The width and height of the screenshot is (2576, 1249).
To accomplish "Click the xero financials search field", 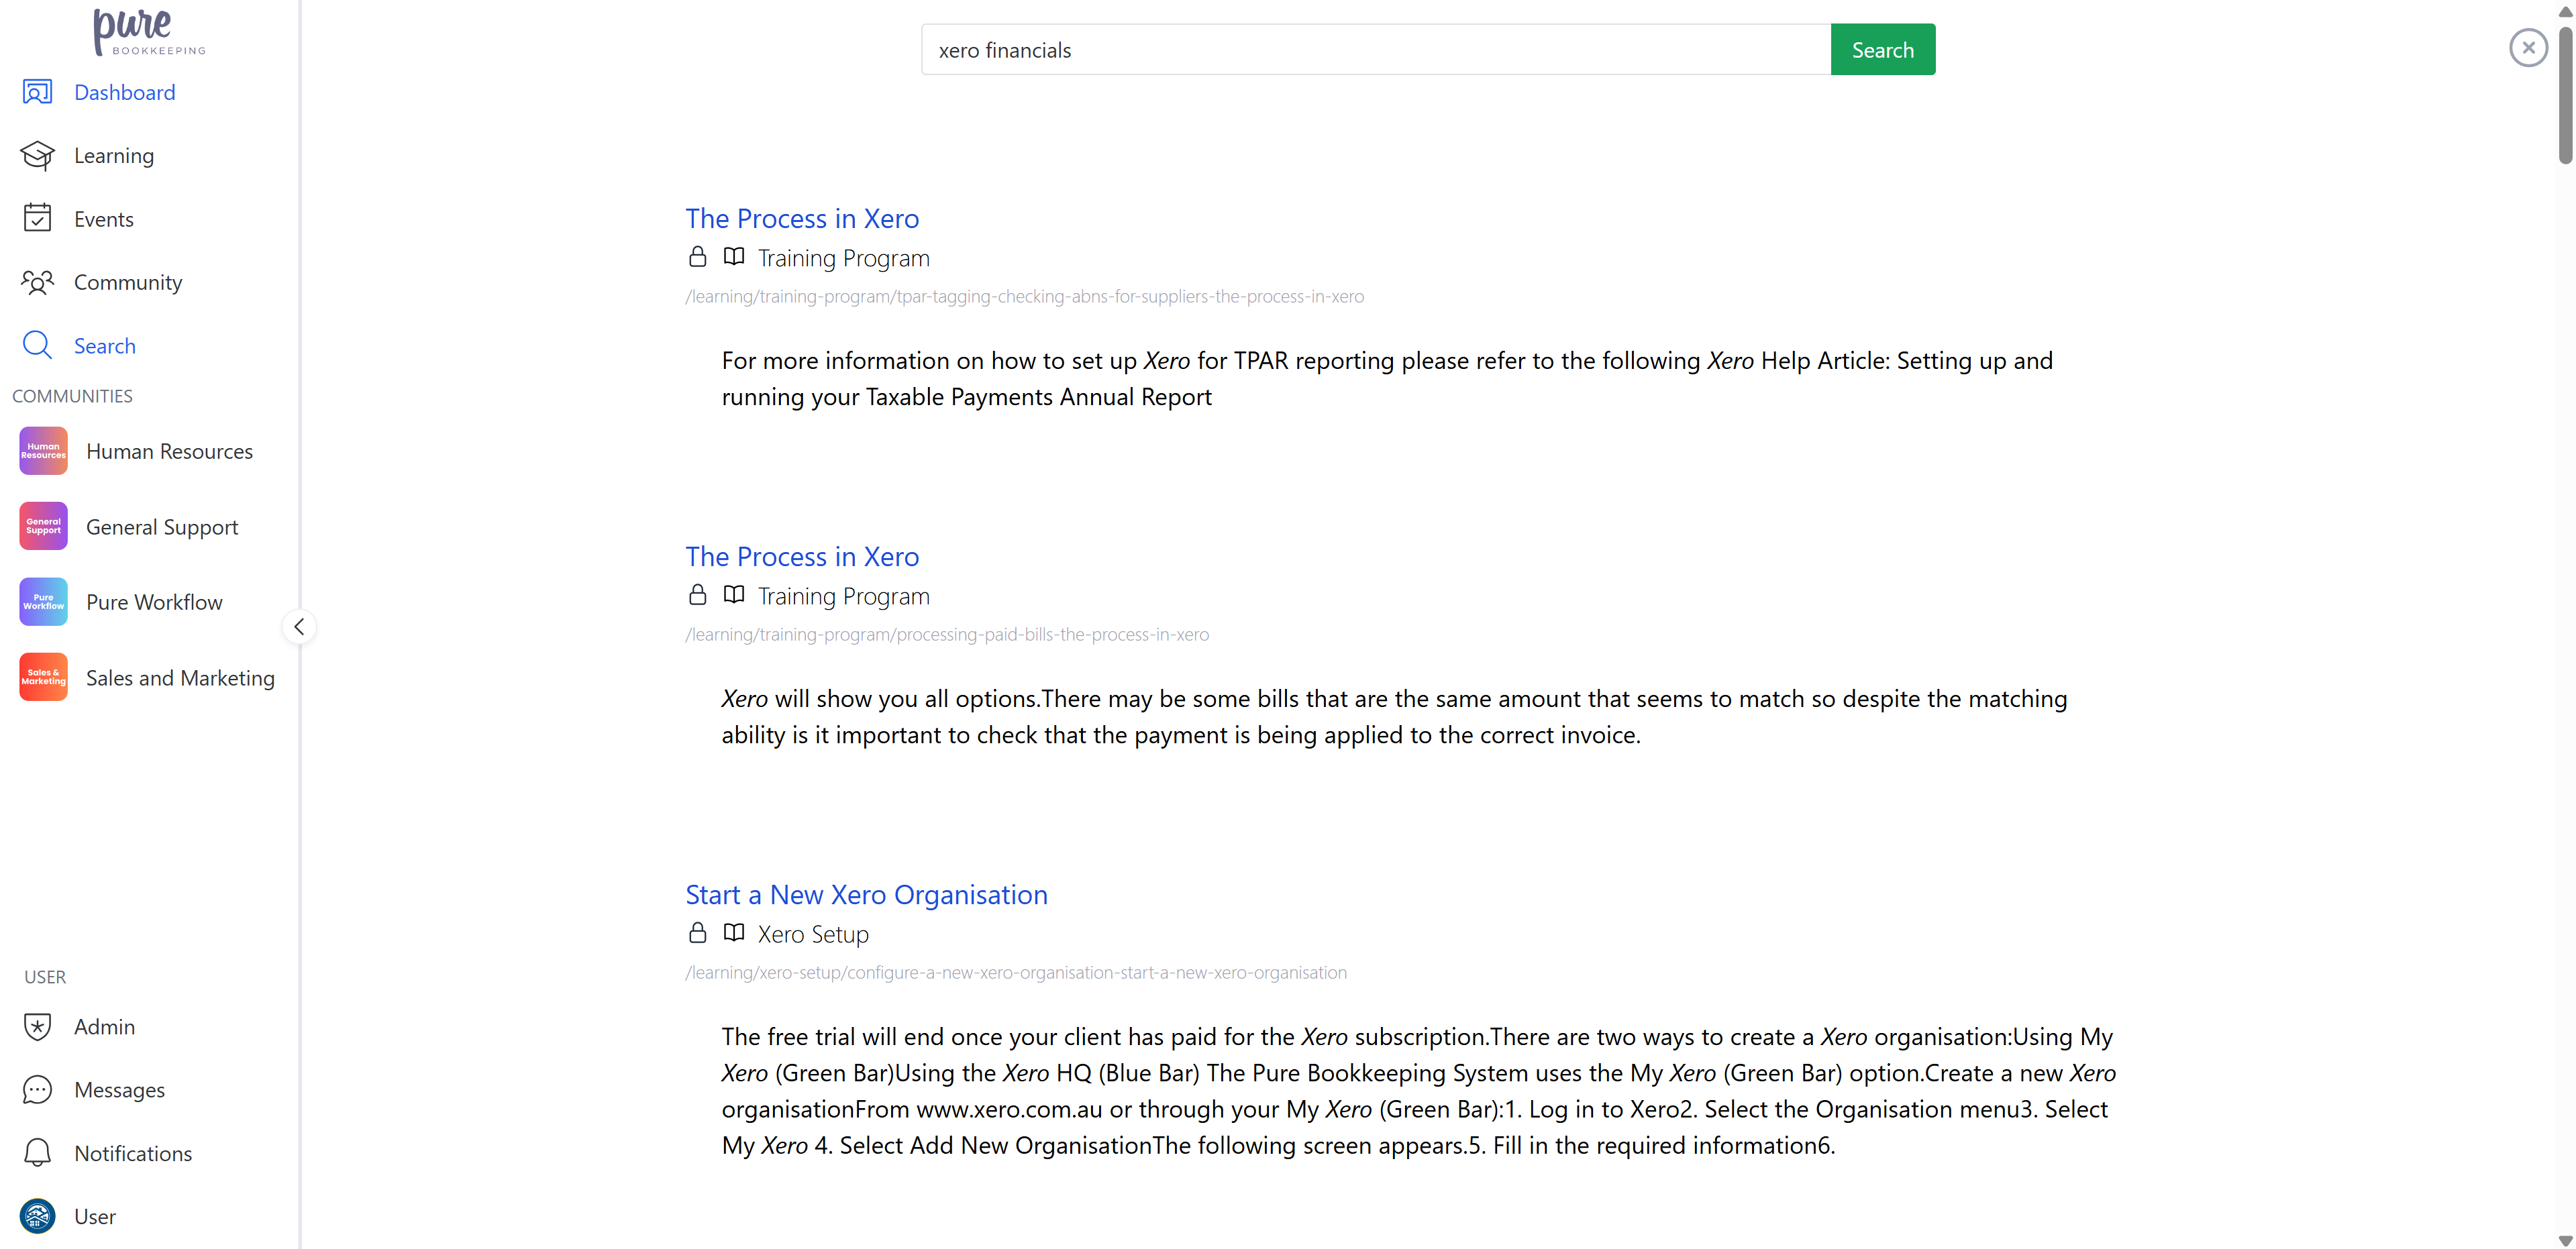I will 1375,50.
